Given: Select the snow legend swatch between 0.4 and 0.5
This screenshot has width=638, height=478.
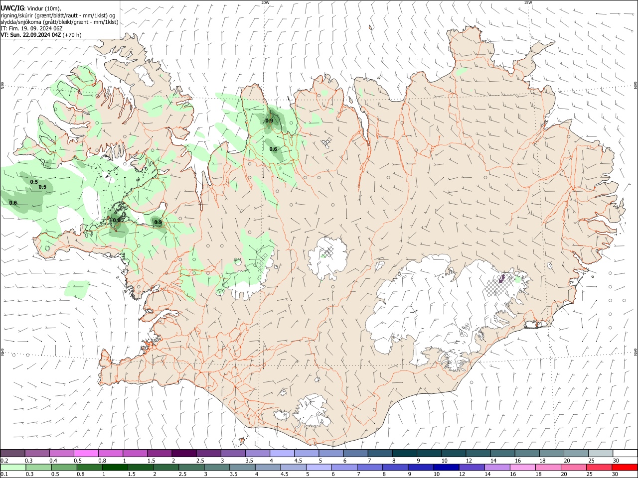Looking at the screenshot, I should point(62,454).
